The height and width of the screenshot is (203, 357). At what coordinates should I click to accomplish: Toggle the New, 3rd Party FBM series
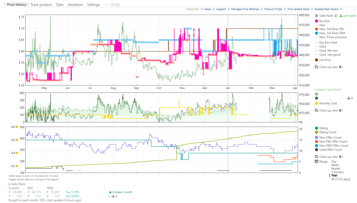pyautogui.click(x=330, y=33)
